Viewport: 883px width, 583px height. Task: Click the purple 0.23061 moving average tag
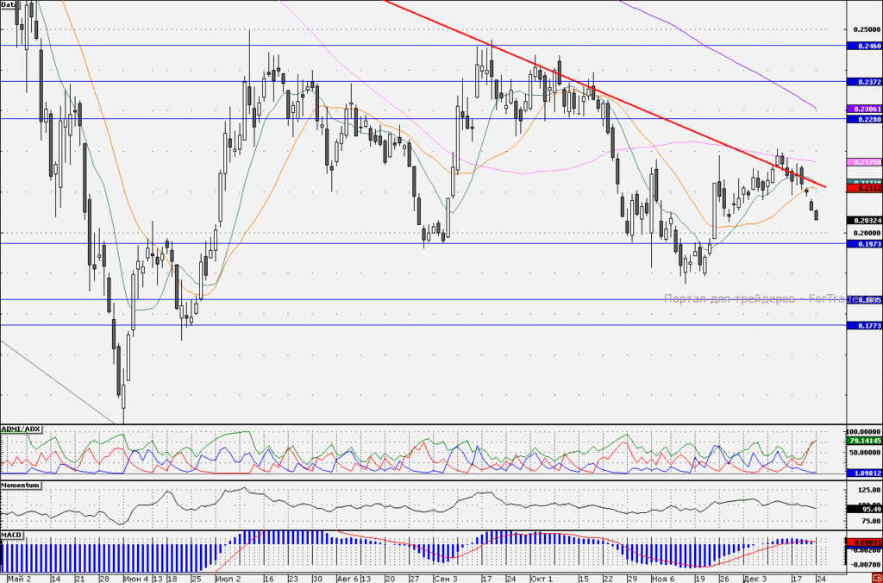coord(864,109)
